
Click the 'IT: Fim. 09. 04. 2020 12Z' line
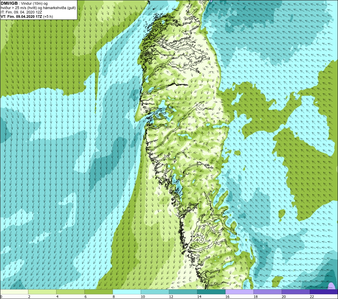point(21,12)
